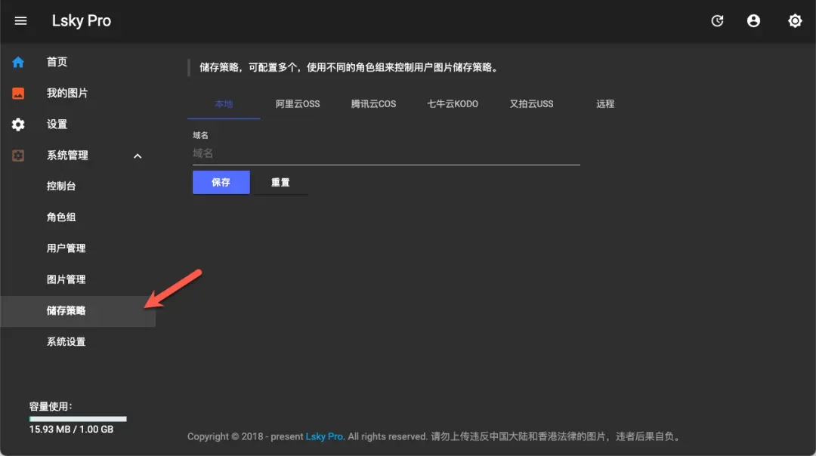Click the blue 保存 save button
The image size is (816, 456).
coord(221,183)
